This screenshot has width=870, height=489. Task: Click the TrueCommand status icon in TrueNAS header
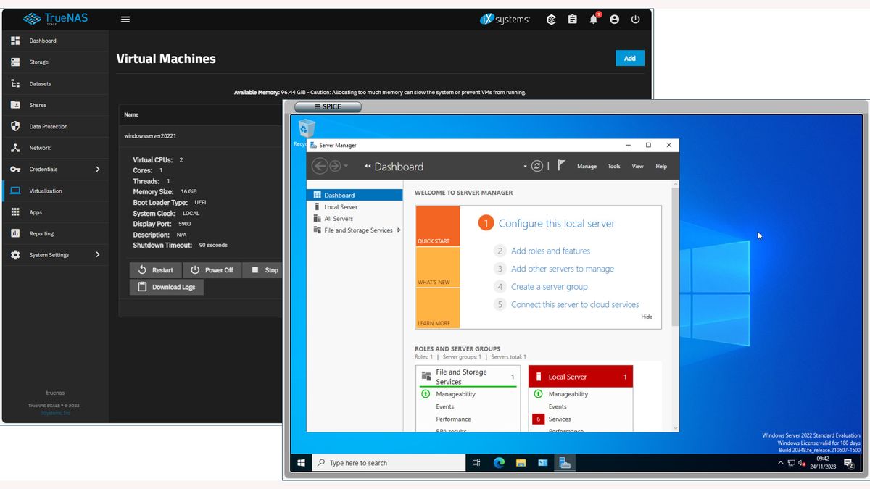coord(551,20)
